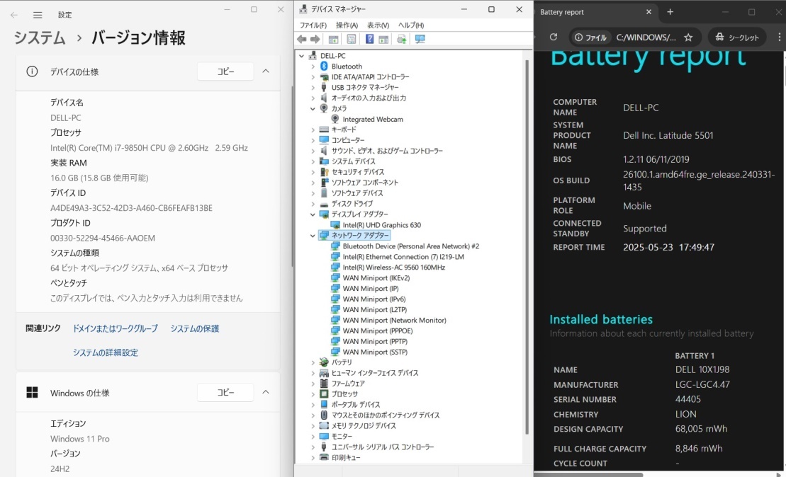Click the Help icon in Device Manager toolbar
This screenshot has height=477, width=786.
(x=370, y=39)
